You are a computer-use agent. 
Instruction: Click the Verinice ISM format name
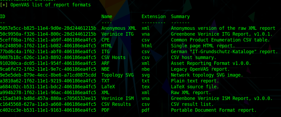[x=117, y=98]
